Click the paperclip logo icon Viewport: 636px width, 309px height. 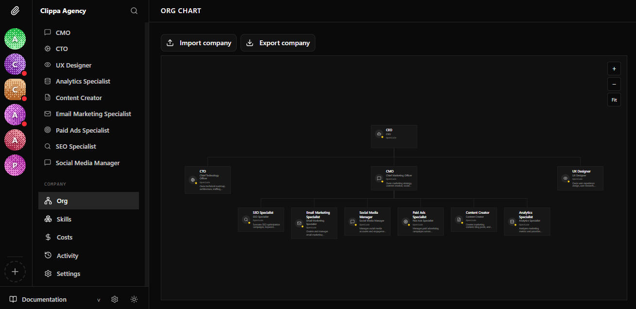[15, 11]
